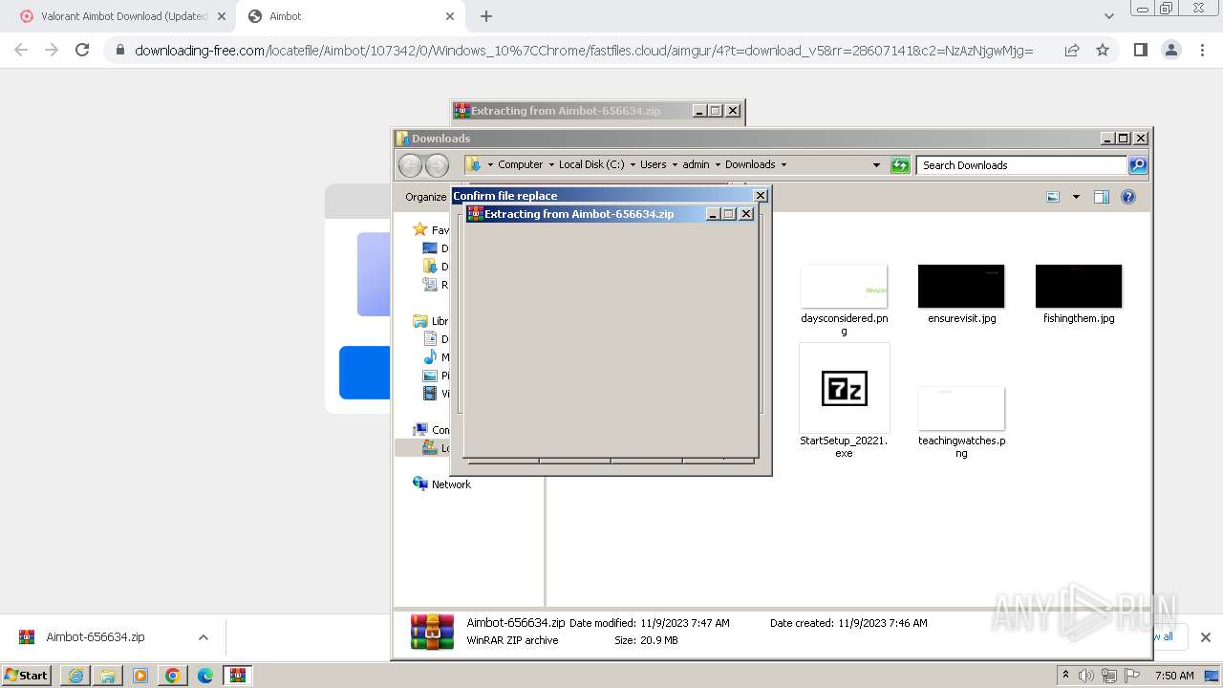
Task: Open File Explorer from the taskbar
Action: (108, 676)
